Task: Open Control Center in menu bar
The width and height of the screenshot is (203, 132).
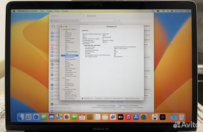Action: (x=172, y=11)
